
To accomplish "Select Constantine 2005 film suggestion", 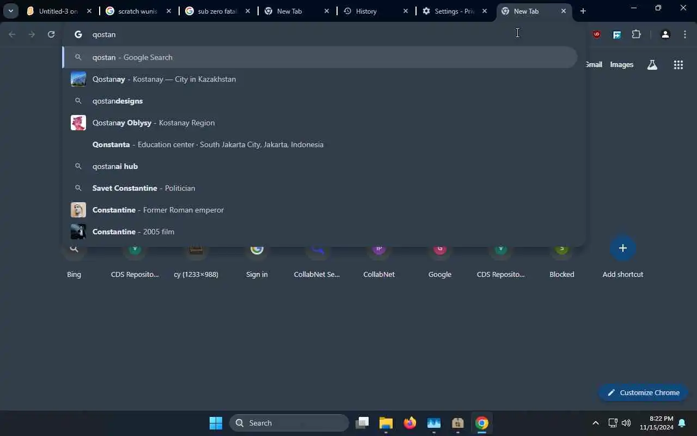I will pyautogui.click(x=320, y=232).
